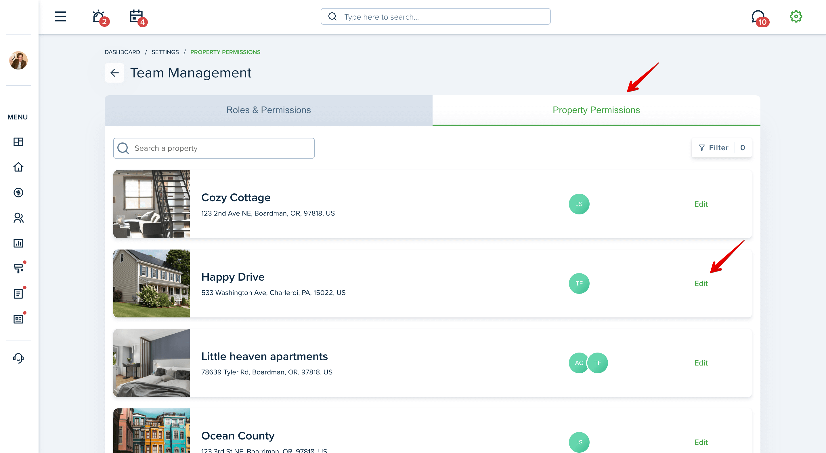Switch to the Roles & Permissions tab
Viewport: 826px width, 453px height.
(268, 110)
